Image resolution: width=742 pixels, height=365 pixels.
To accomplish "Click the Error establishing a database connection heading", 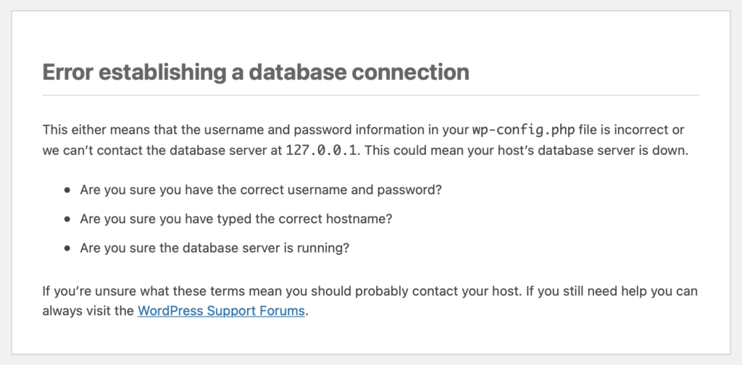I will click(x=256, y=72).
